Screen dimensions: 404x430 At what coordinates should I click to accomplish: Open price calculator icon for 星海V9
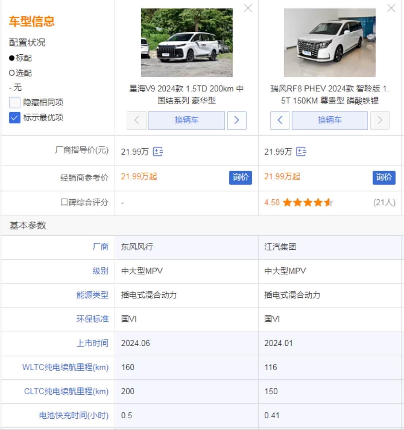(x=158, y=151)
